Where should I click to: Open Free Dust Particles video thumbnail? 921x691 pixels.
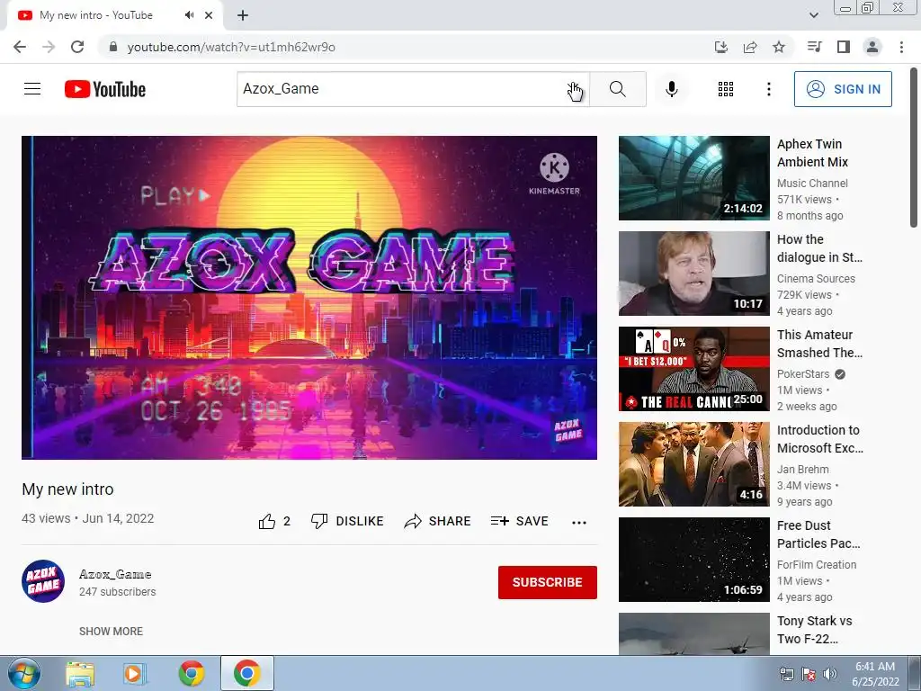(693, 560)
